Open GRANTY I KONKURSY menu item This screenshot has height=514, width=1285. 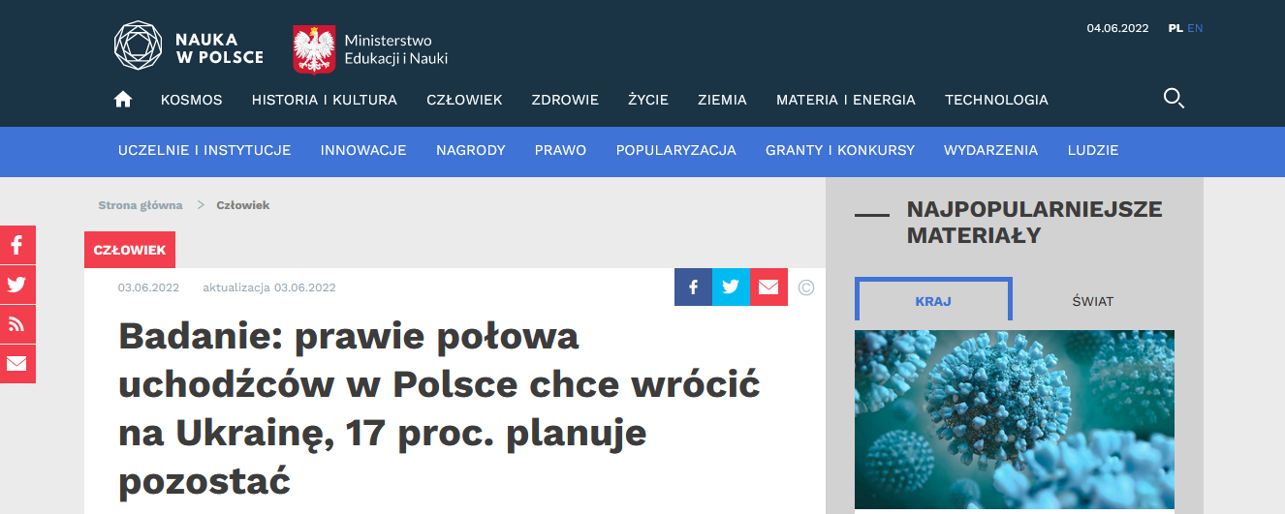pos(839,150)
